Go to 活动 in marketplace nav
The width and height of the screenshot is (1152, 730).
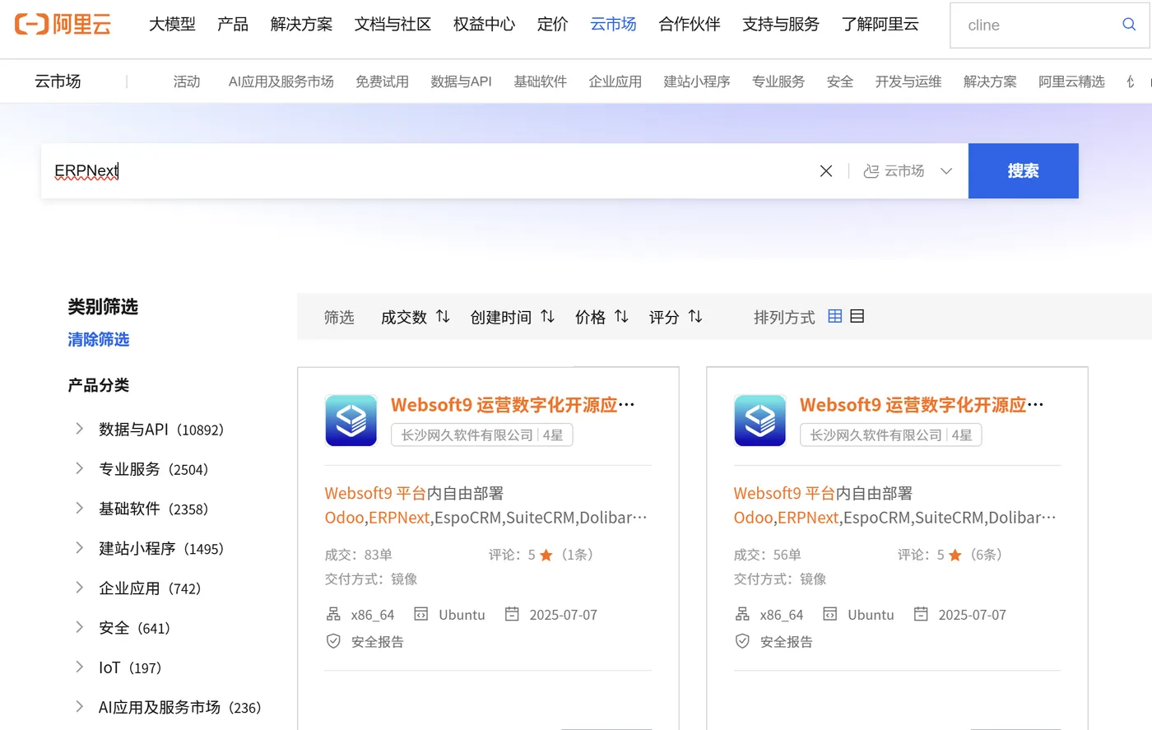[187, 81]
